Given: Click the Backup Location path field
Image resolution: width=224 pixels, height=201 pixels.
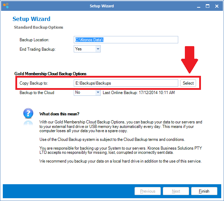Looking at the screenshot, I should [x=126, y=40].
